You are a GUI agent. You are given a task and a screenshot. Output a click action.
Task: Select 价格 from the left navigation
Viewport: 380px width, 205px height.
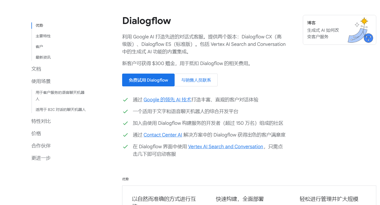[36, 133]
